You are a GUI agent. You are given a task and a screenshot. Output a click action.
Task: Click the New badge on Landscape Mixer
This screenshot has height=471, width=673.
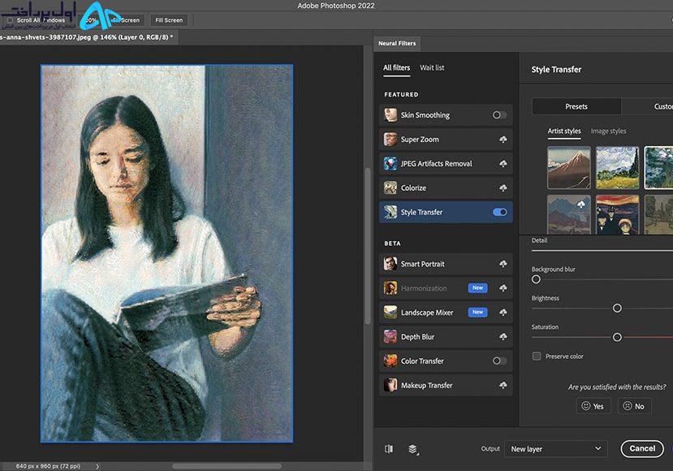coord(477,312)
